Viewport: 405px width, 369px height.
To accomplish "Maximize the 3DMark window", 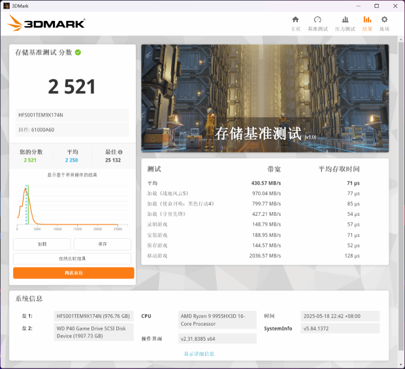I will point(377,6).
